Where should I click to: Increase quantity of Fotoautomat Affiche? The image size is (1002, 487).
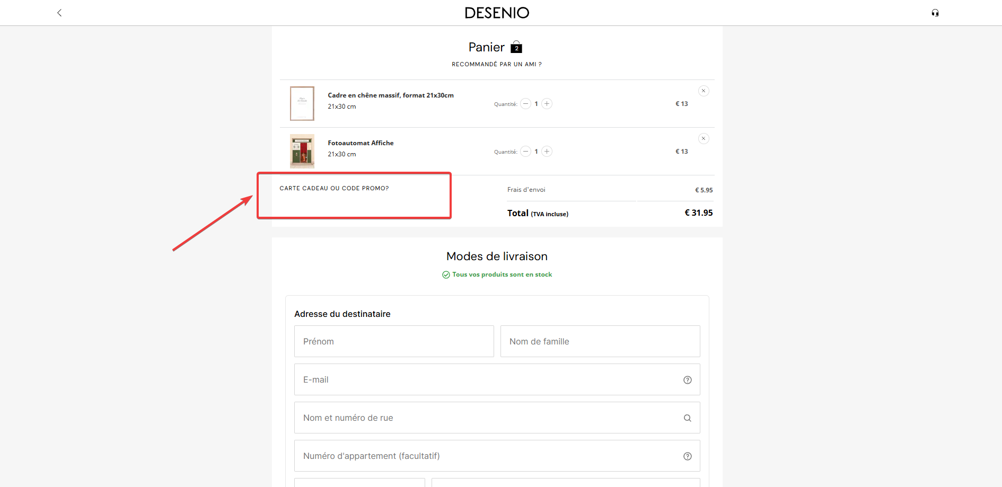(547, 152)
